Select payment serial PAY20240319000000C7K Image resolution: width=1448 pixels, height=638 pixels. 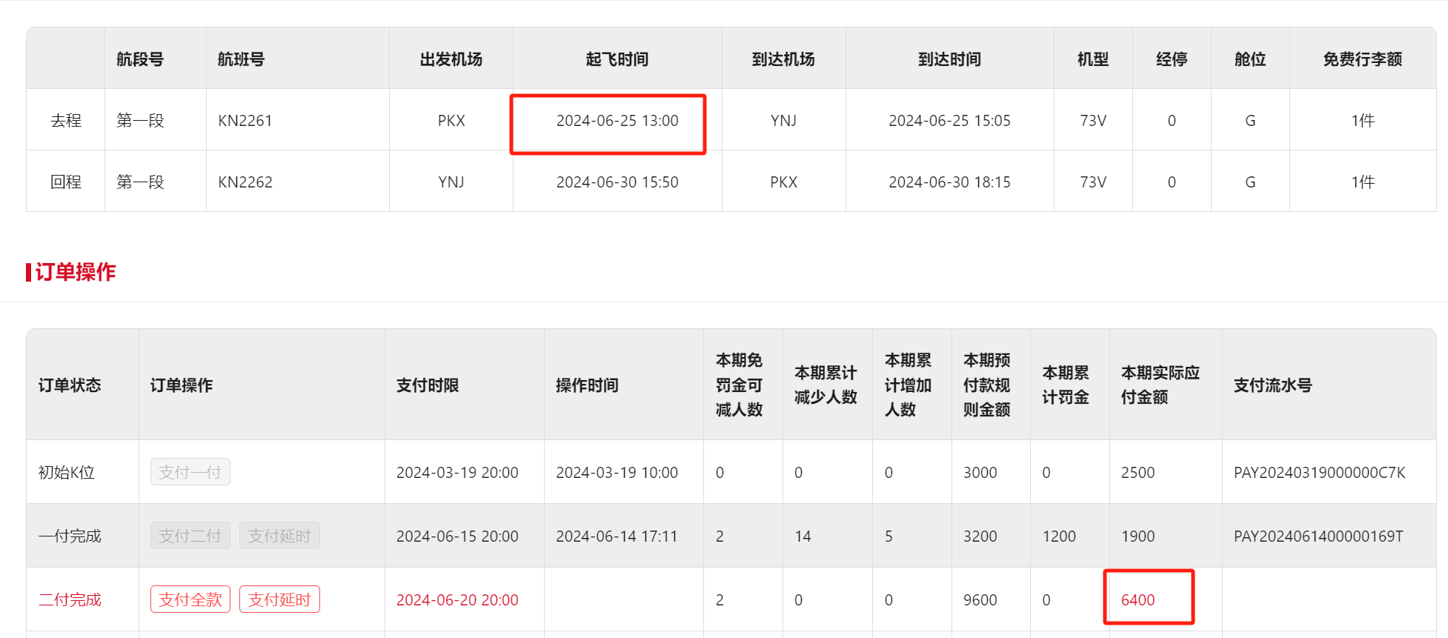coord(1319,473)
